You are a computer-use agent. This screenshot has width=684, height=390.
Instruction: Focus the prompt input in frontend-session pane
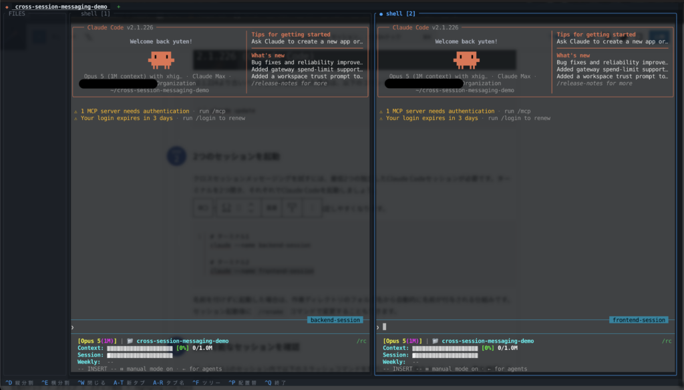[526, 327]
